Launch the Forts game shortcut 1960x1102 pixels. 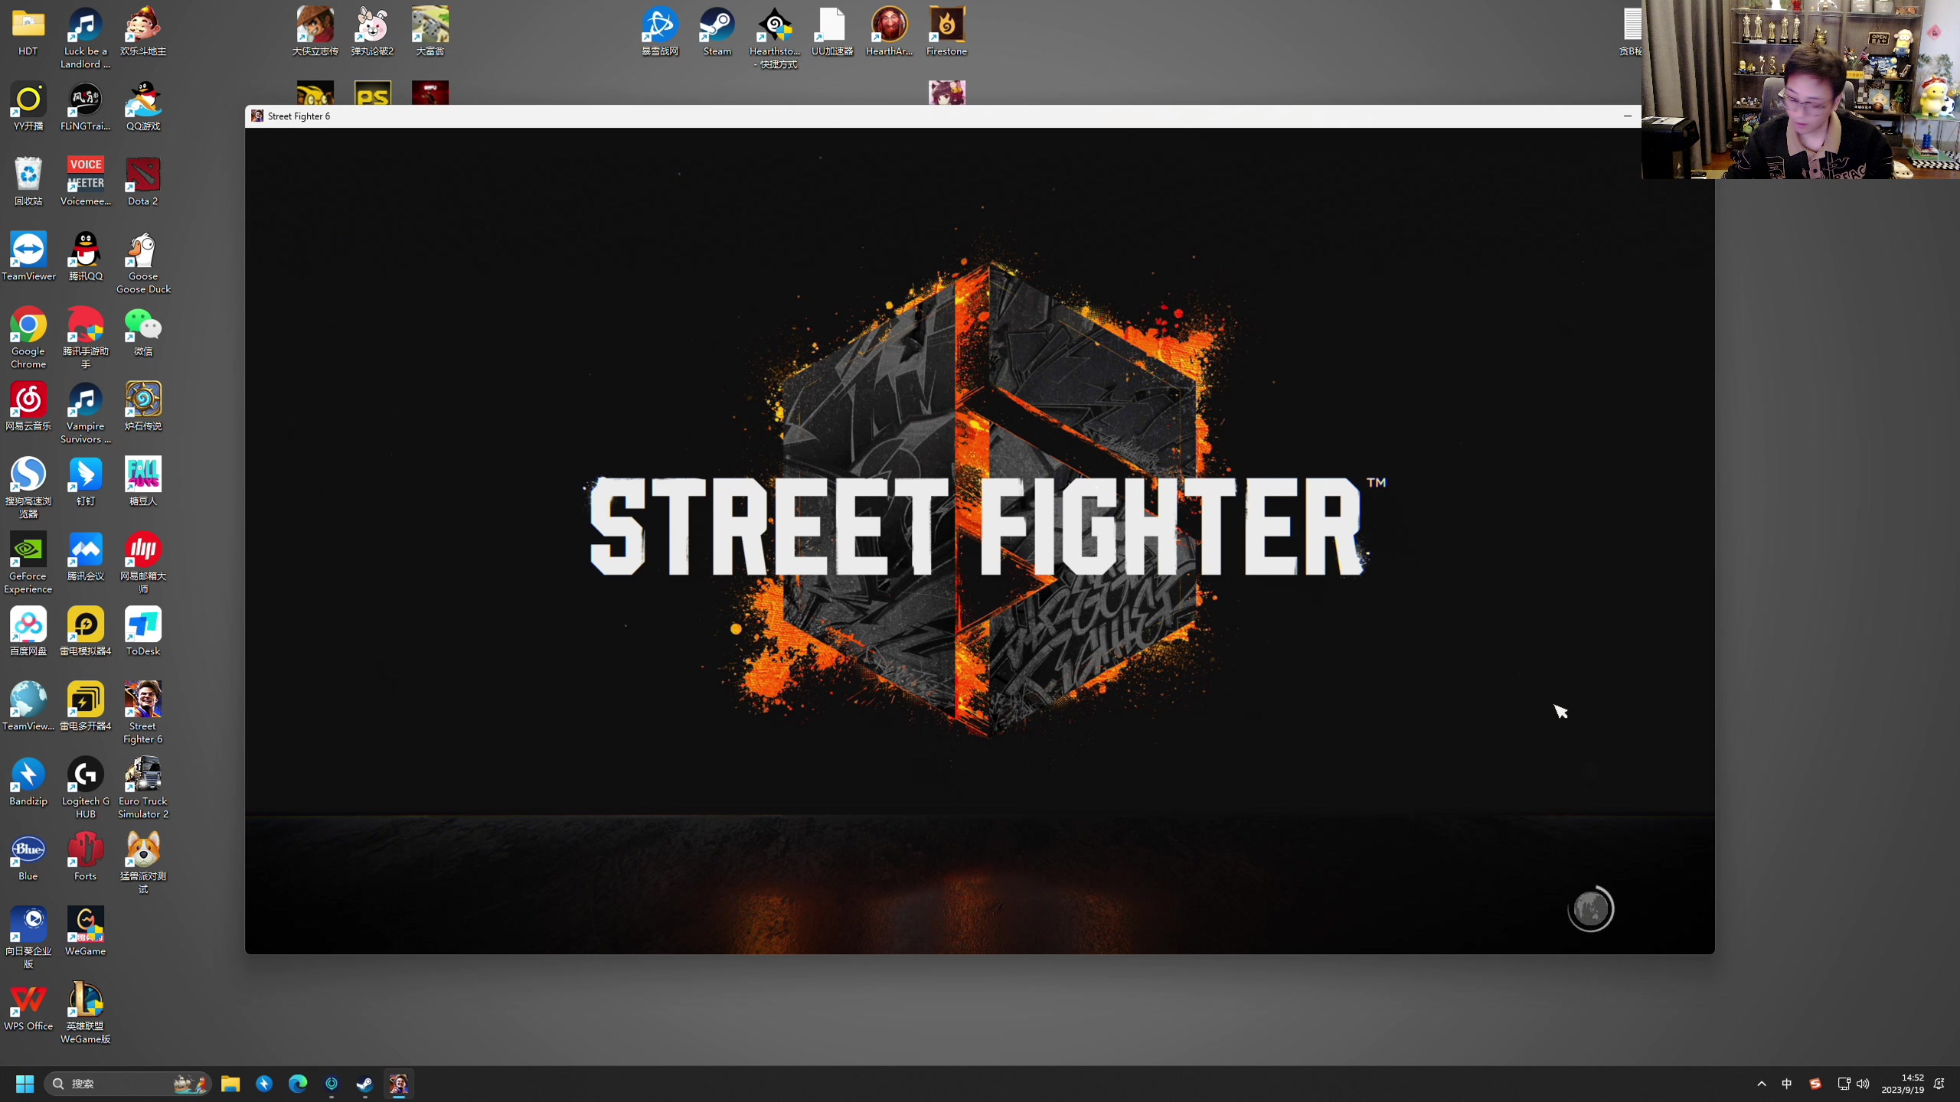[x=85, y=857]
